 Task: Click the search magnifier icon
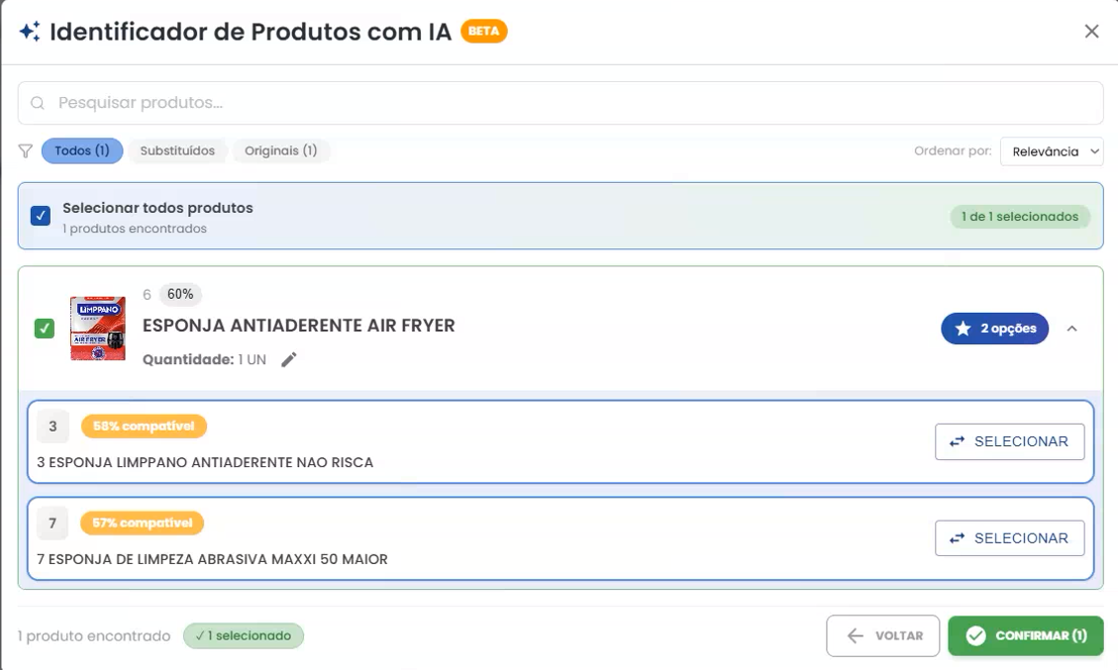[x=38, y=103]
